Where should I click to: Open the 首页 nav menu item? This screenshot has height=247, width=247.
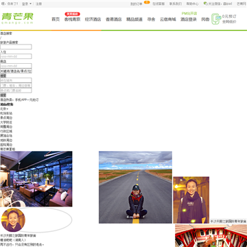(x=56, y=19)
